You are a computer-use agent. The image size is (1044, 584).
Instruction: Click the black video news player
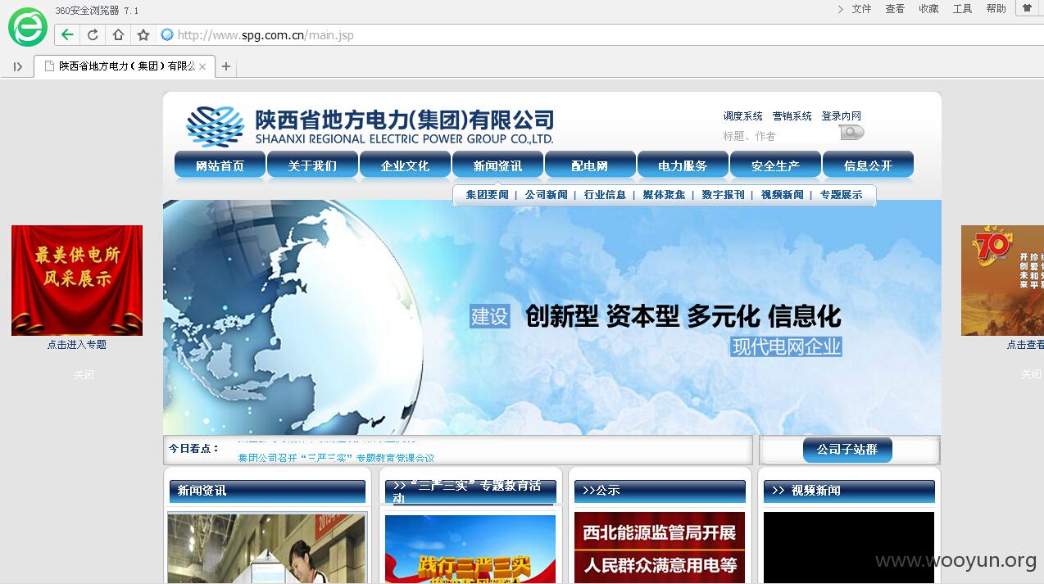(x=849, y=548)
